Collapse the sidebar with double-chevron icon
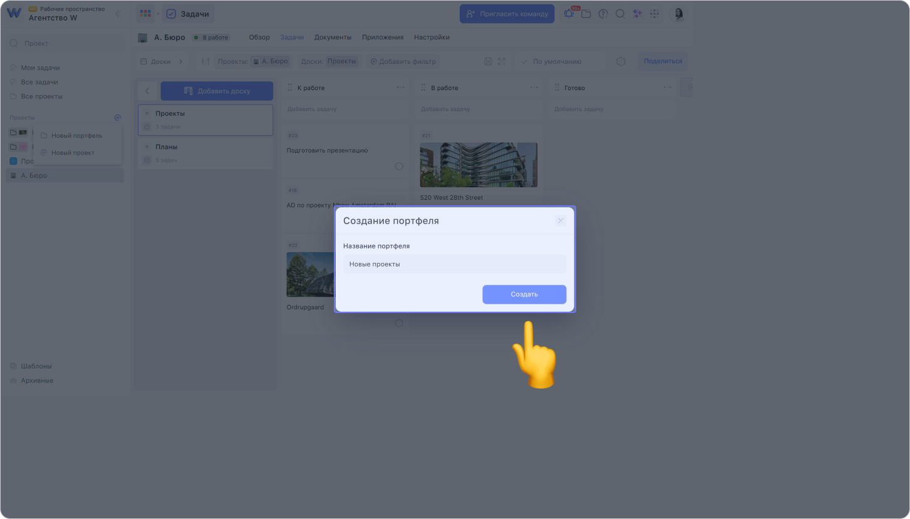This screenshot has width=910, height=519. 117,14
